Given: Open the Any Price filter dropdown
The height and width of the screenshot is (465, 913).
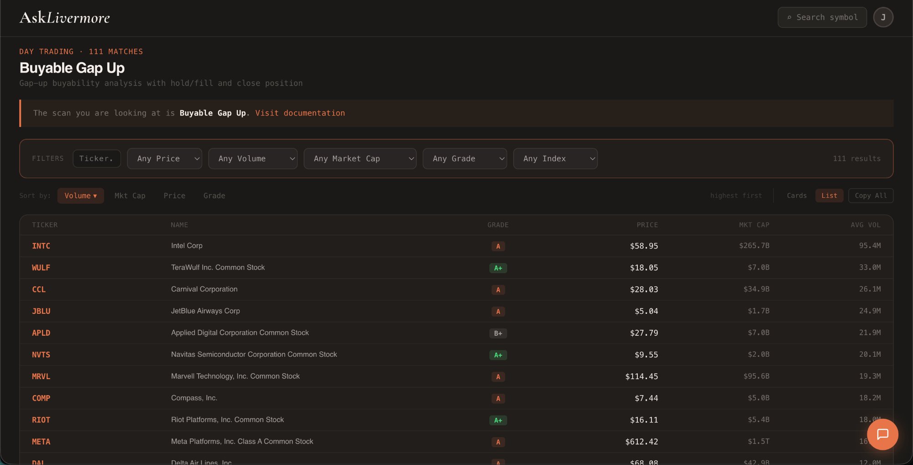Looking at the screenshot, I should (x=164, y=159).
